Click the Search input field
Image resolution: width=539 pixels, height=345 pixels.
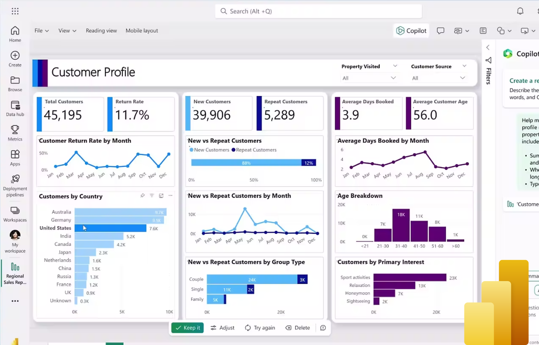318,11
